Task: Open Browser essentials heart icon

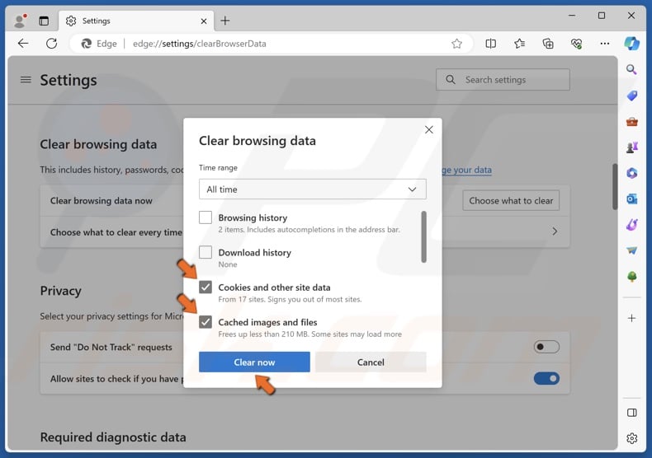Action: point(576,44)
